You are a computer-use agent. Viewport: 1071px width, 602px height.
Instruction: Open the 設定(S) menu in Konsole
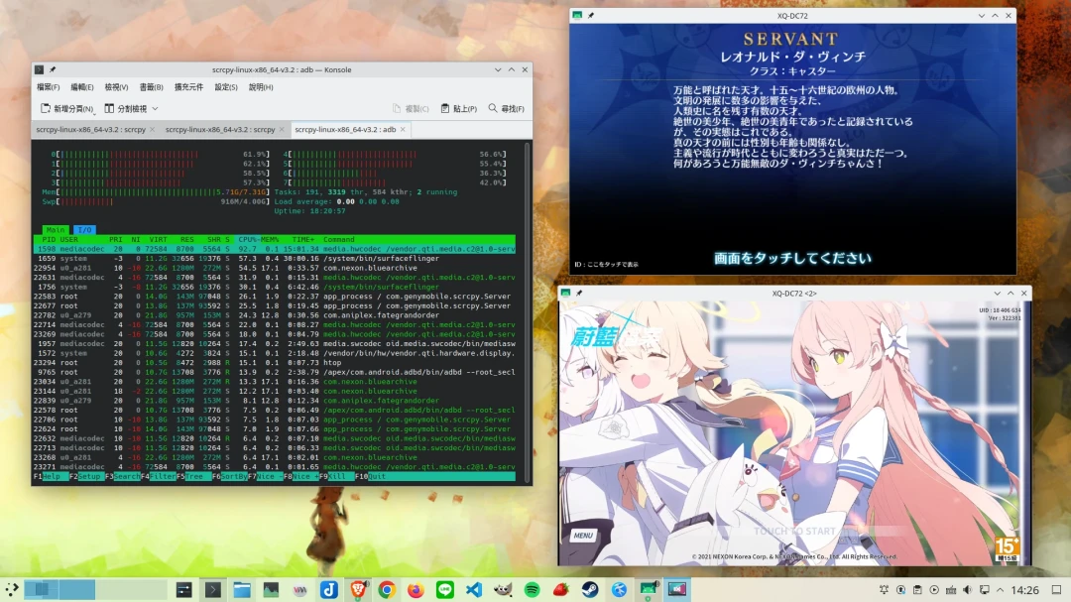pos(226,87)
